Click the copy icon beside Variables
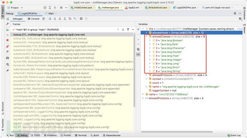The width and height of the screenshot is (247, 138). pyautogui.click(x=138, y=49)
